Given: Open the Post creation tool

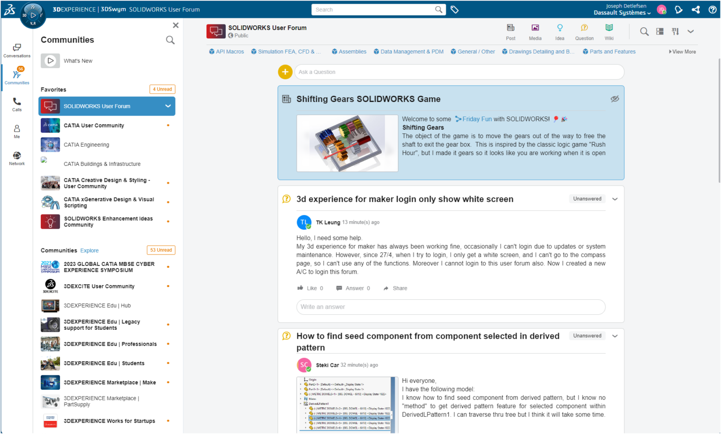Looking at the screenshot, I should (x=510, y=31).
